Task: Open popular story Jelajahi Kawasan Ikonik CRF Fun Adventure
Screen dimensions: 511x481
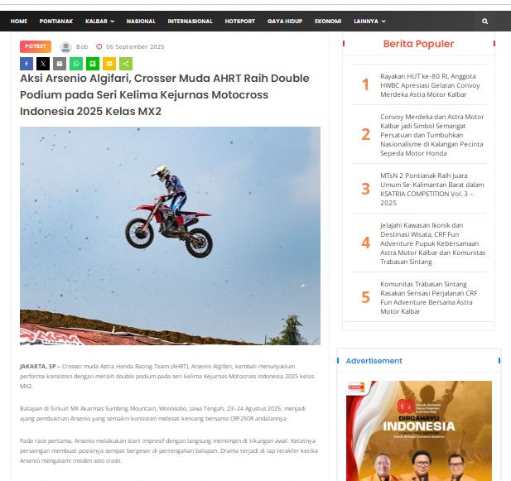Action: coord(433,243)
